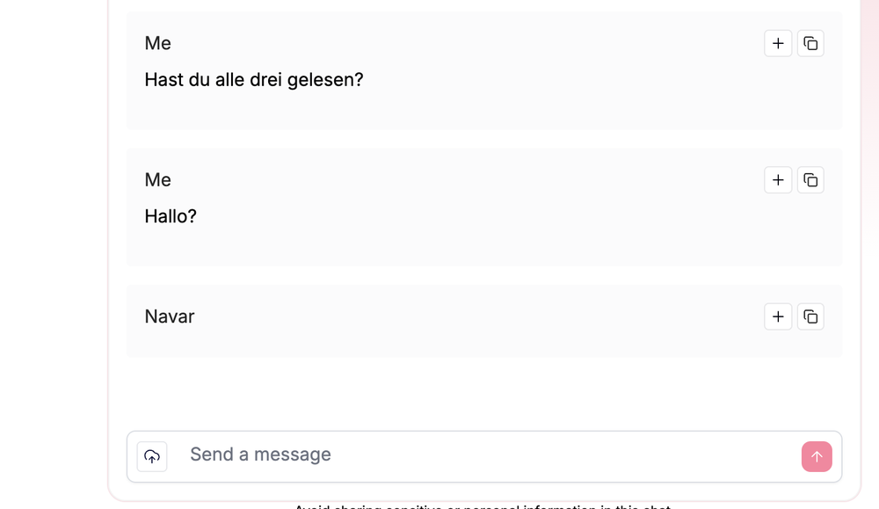Click the "Hast du alle drei gelesen?" message text
The height and width of the screenshot is (509, 879).
tap(254, 80)
